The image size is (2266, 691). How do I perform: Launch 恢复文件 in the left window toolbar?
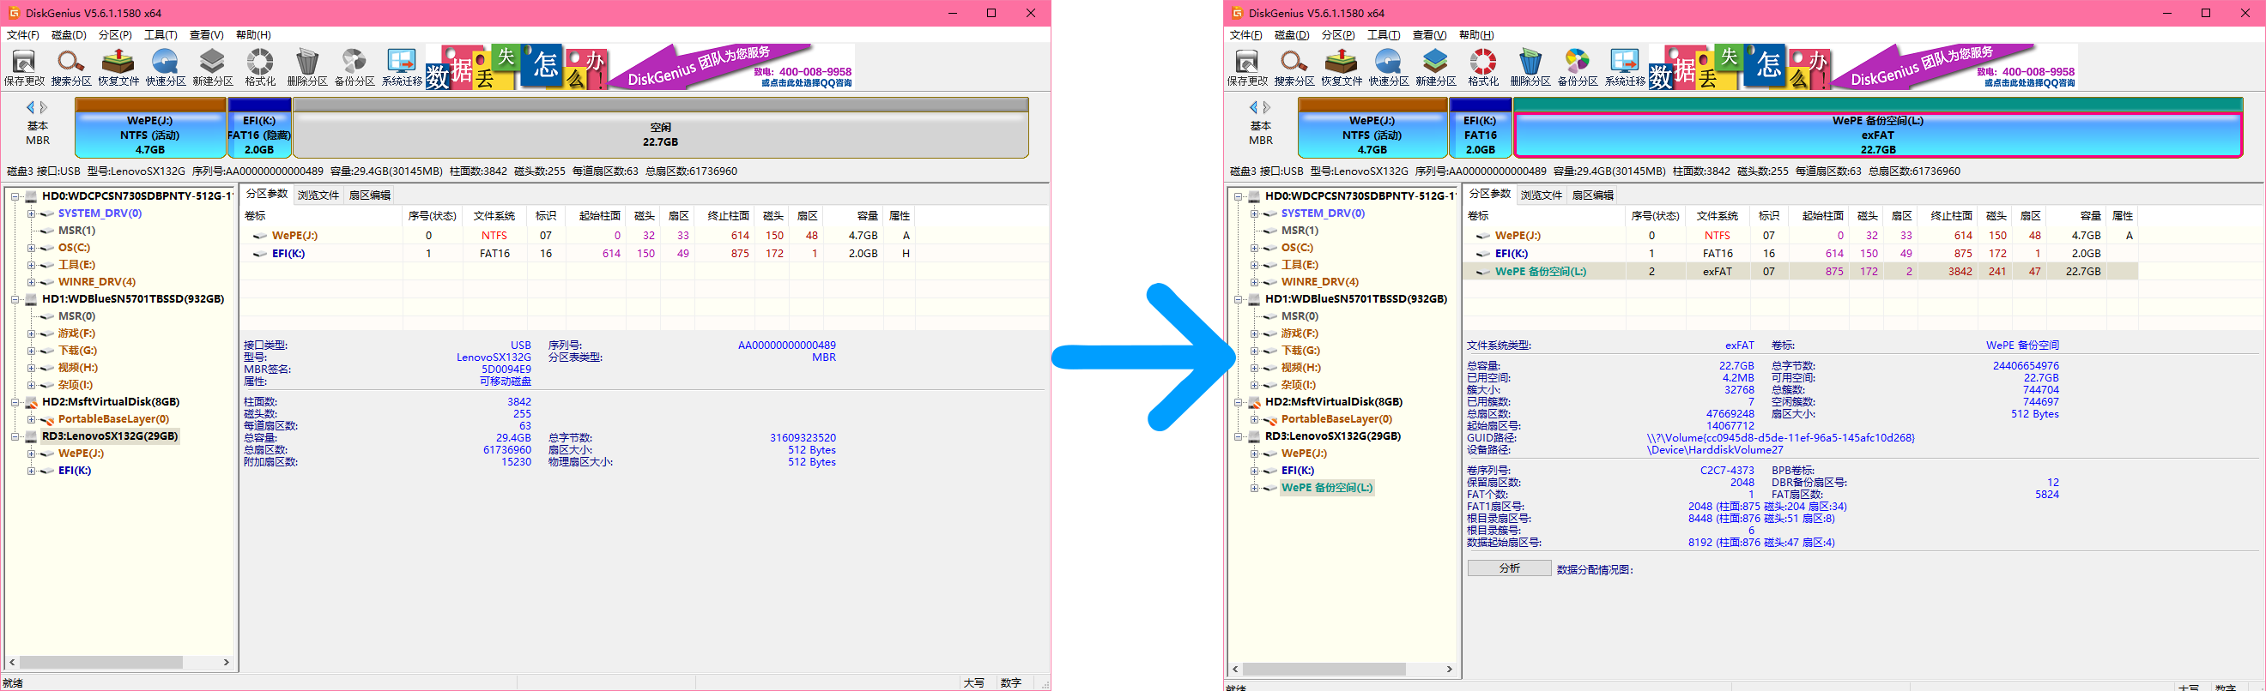click(x=118, y=67)
